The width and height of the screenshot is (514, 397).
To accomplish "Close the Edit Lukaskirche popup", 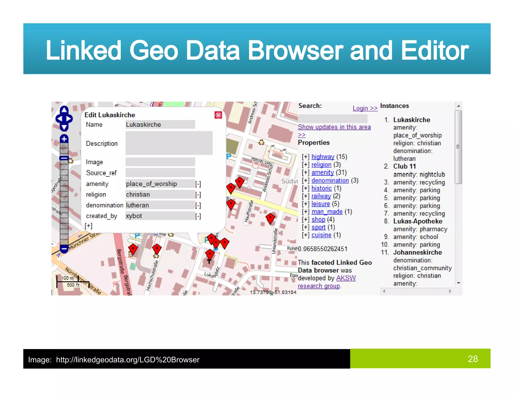I will (x=218, y=115).
